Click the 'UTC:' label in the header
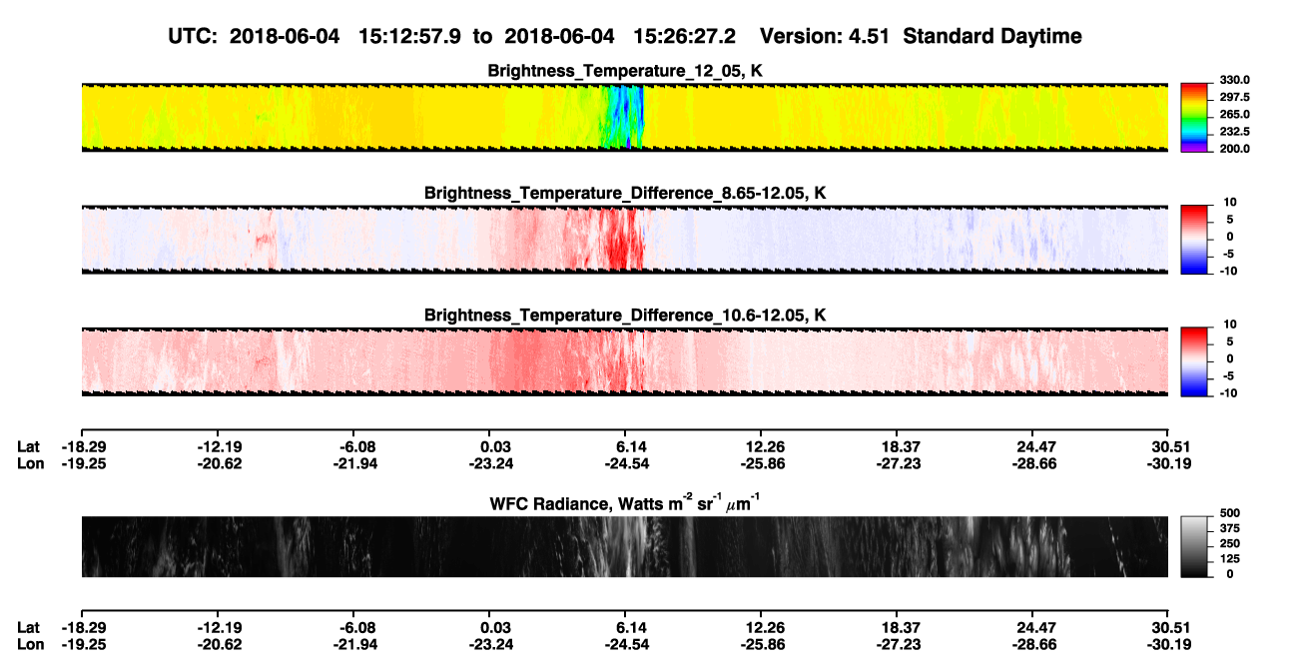The image size is (1298, 666). click(x=193, y=37)
